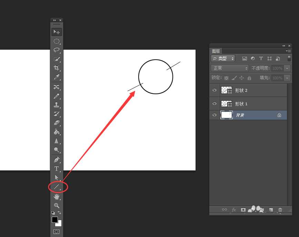Screen dimensions: 299x237
Task: Open the Layers panel flyout menu
Action: [x=288, y=51]
